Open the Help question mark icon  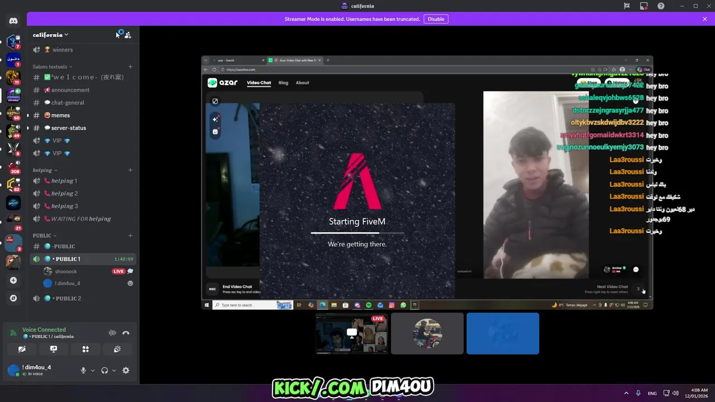coord(661,6)
